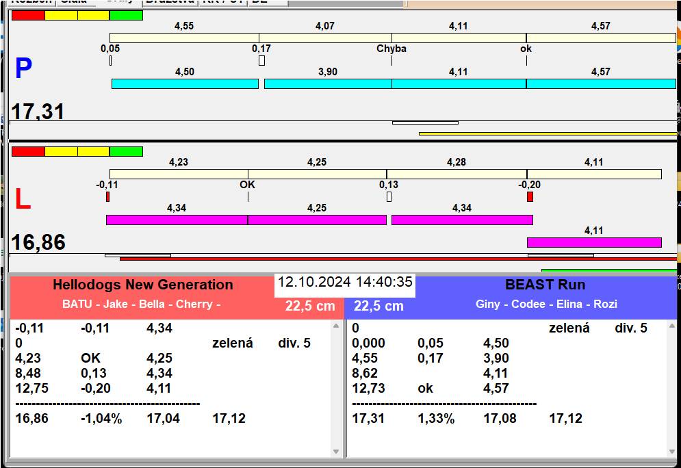Click the red marker under -0,20
The image size is (681, 468).
[530, 197]
